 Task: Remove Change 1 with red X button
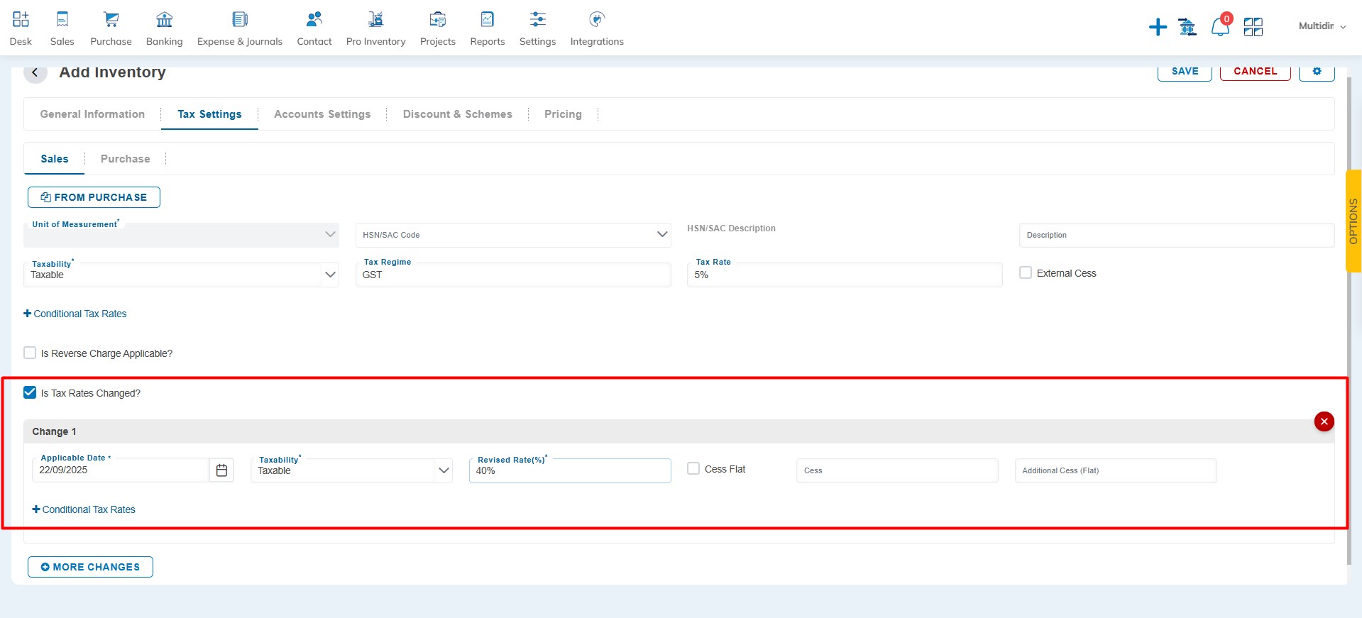click(x=1324, y=421)
